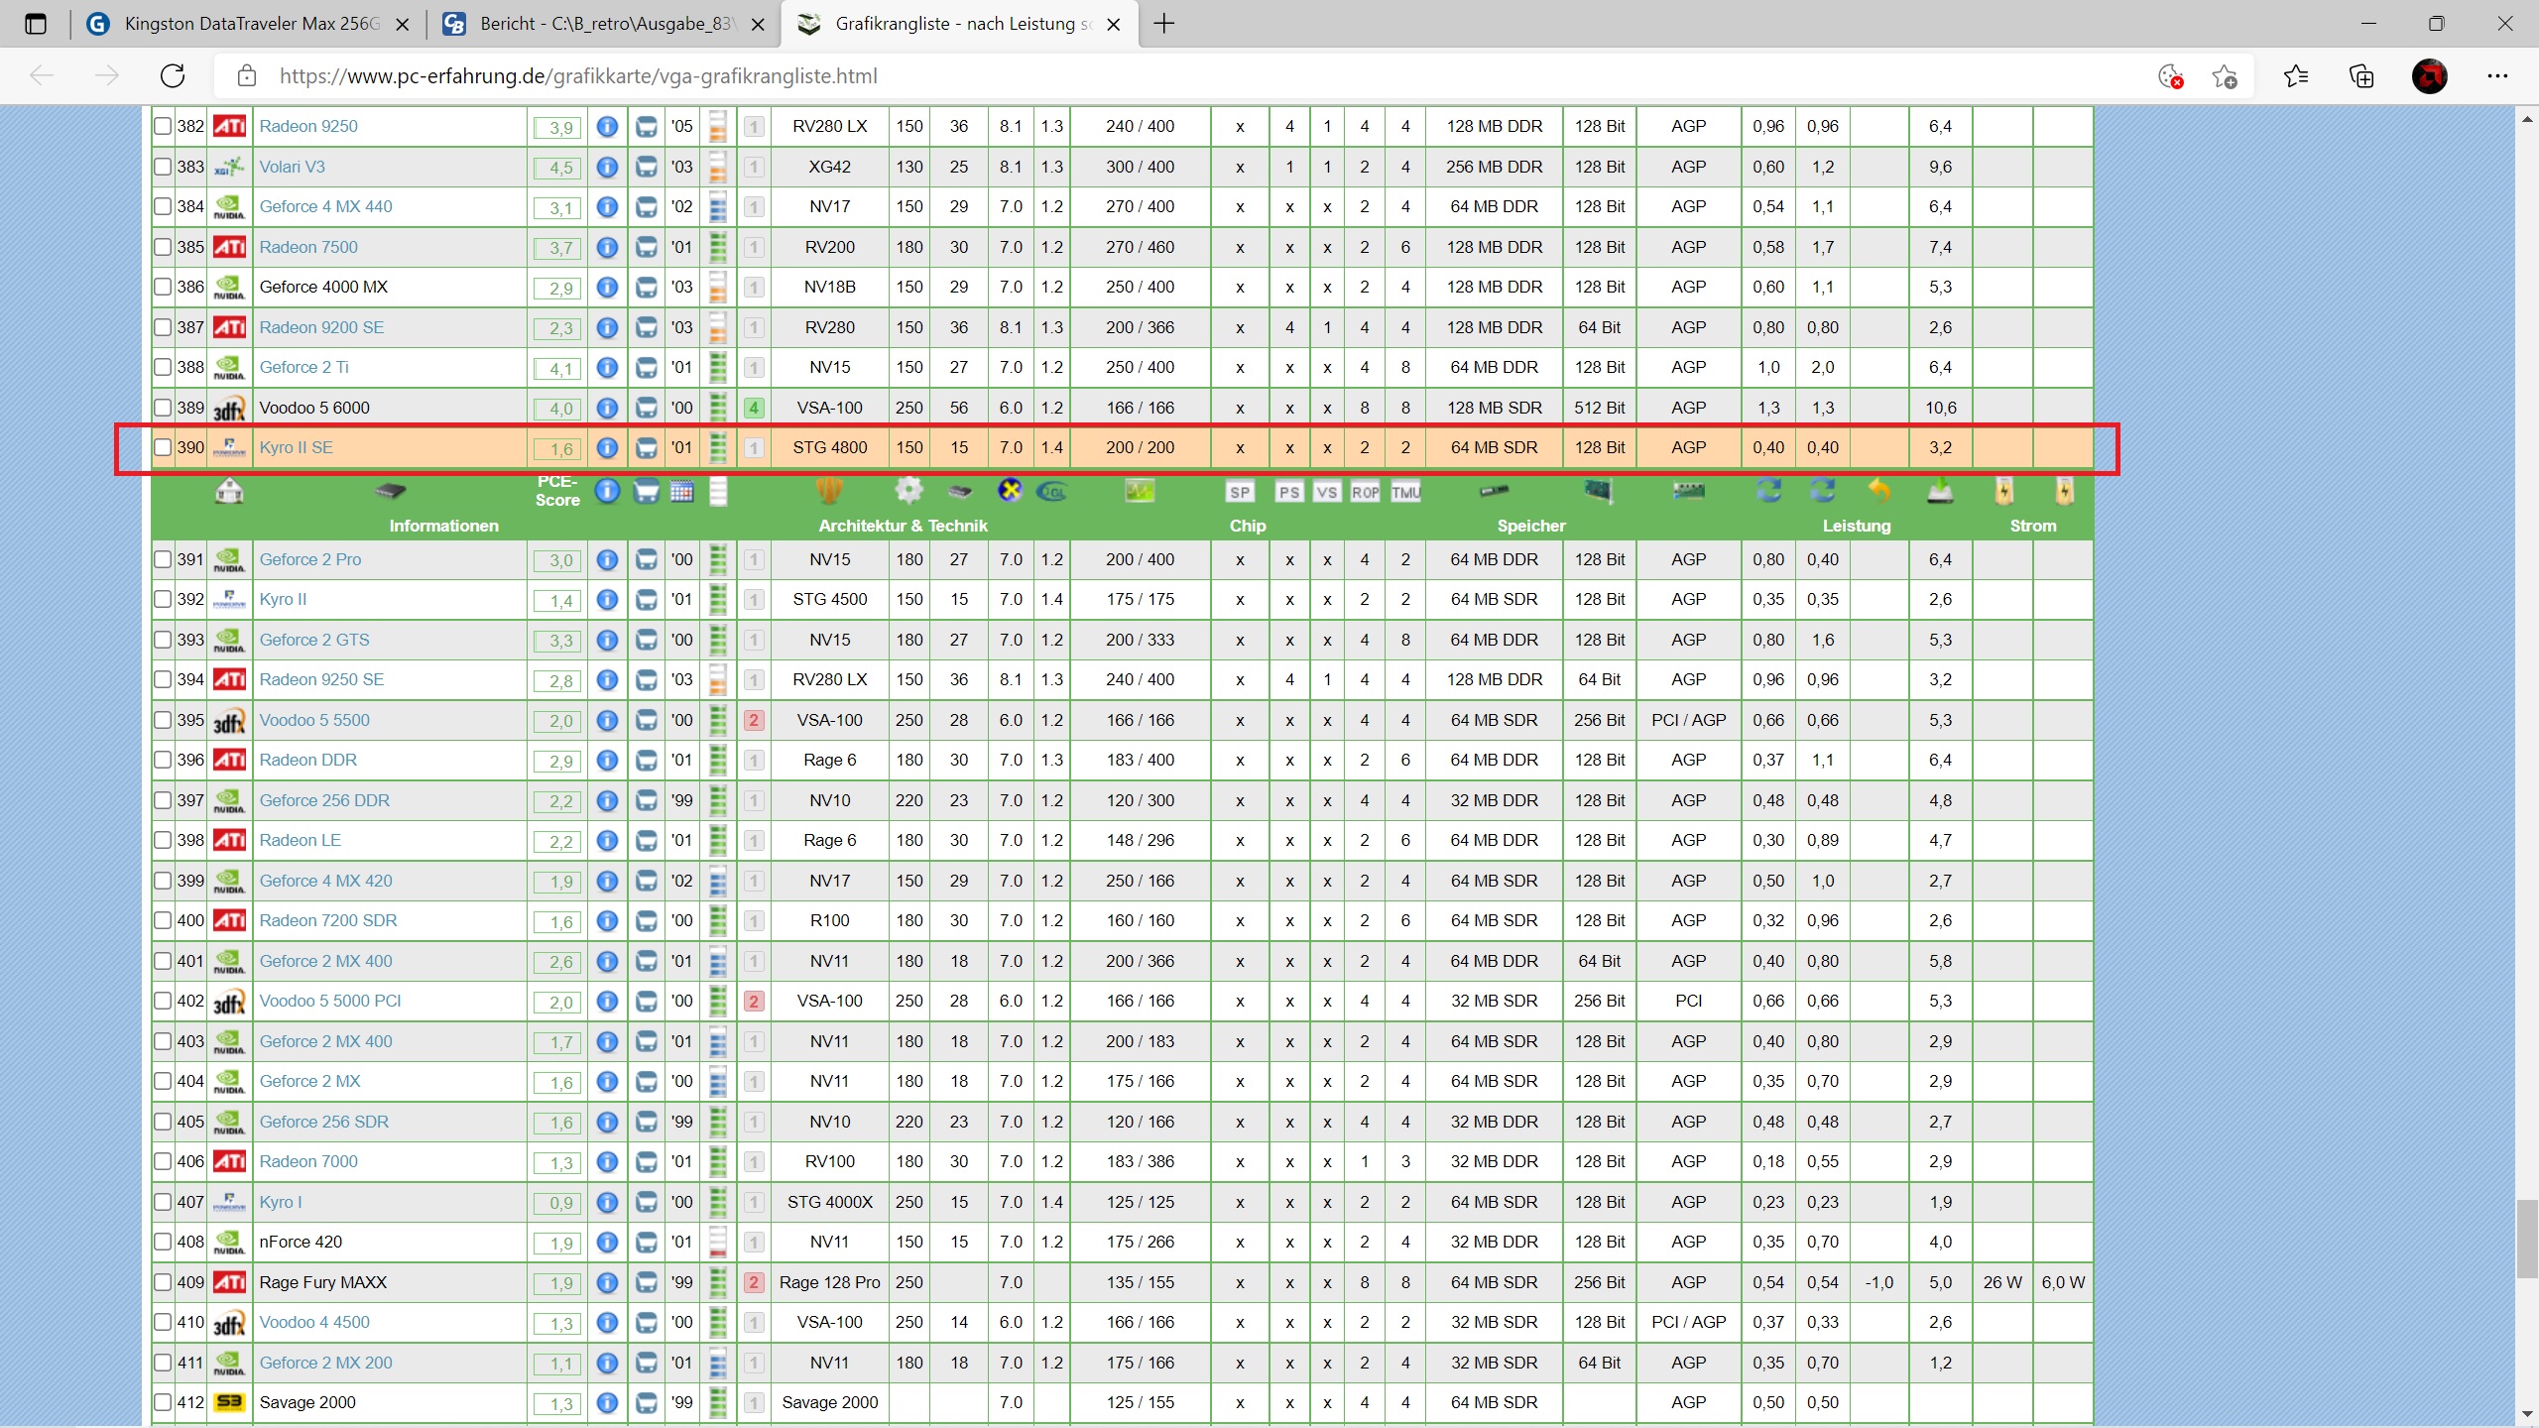Click the TMU column header icon

tap(1405, 492)
